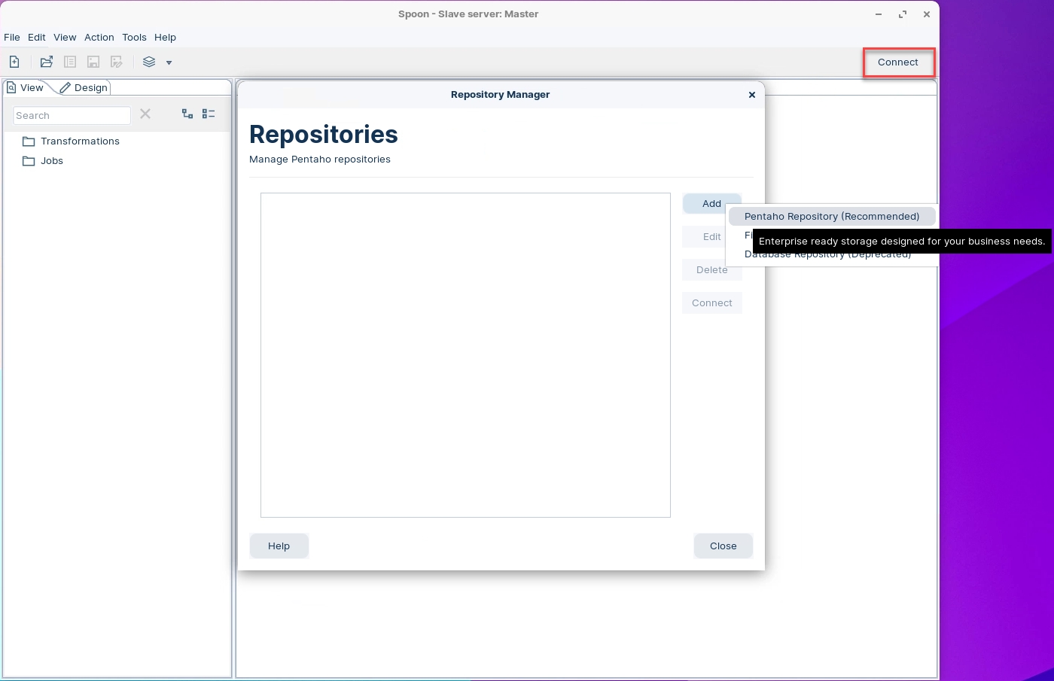Minimize the Spoon window

click(x=879, y=14)
